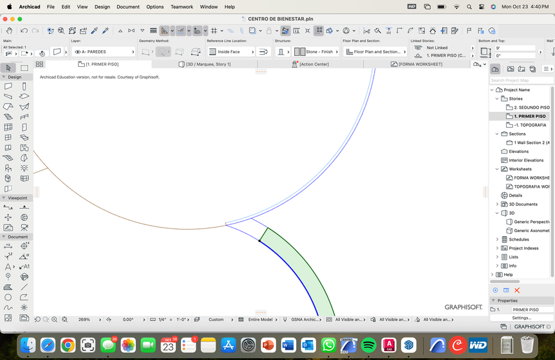Click the zoom percentage 269% value
This screenshot has height=360, width=555.
point(84,319)
